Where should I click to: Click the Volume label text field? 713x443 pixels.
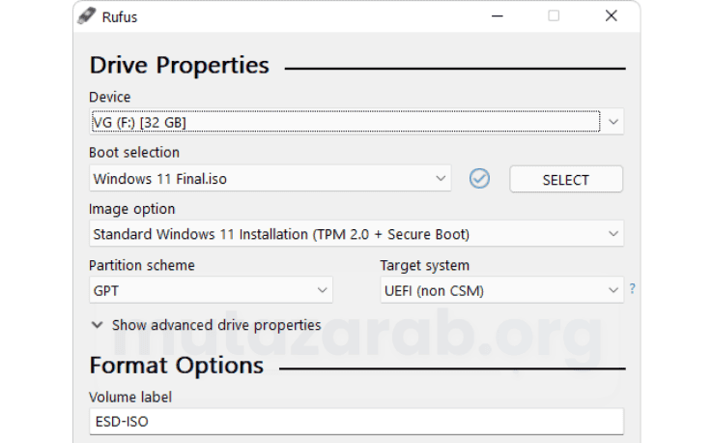pyautogui.click(x=356, y=422)
